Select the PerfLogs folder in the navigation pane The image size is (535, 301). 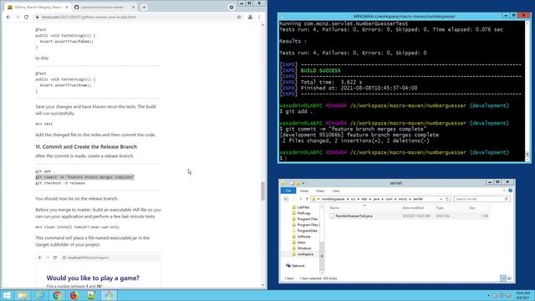[x=303, y=213]
